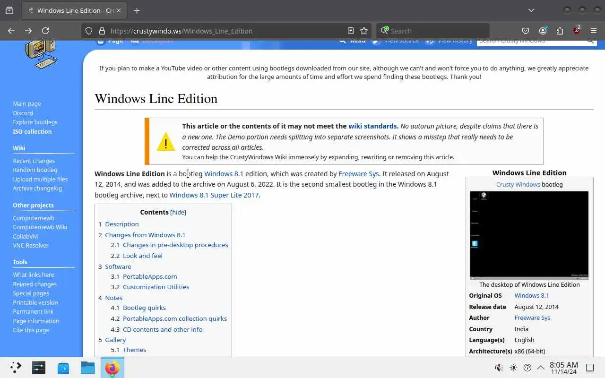Follow Windows 8.1 link in intro paragraph
This screenshot has height=378, width=605.
pyautogui.click(x=224, y=174)
